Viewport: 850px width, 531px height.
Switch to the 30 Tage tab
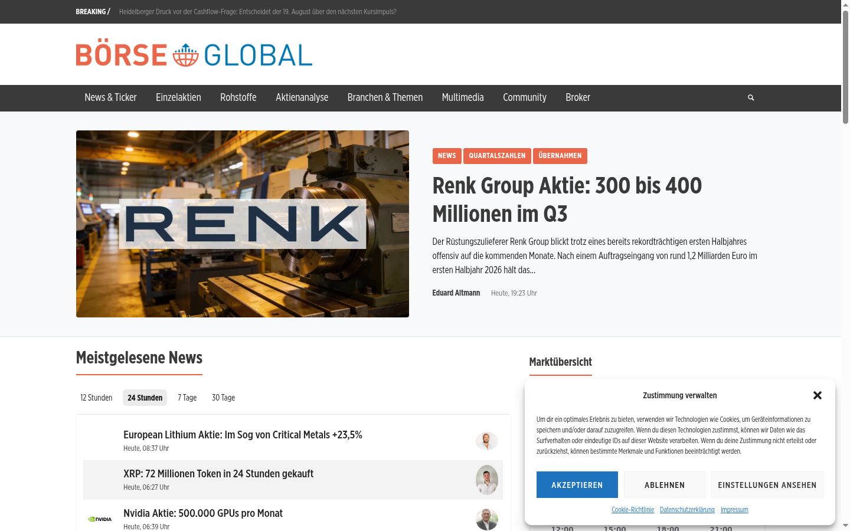pyautogui.click(x=223, y=398)
